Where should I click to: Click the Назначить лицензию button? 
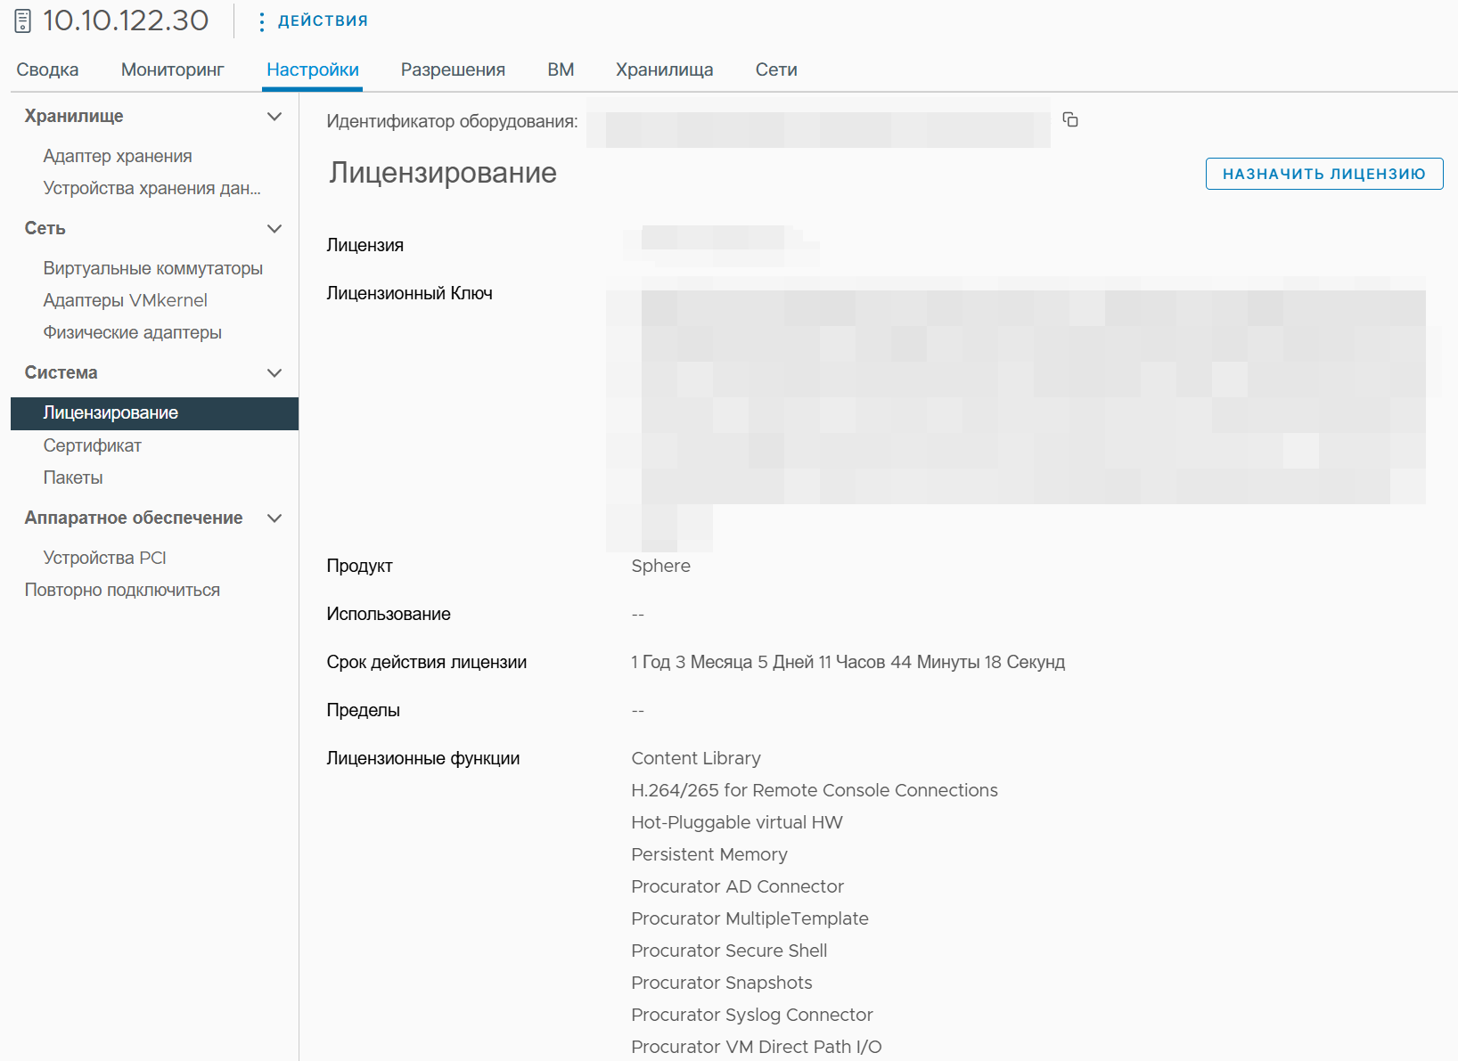(1324, 174)
